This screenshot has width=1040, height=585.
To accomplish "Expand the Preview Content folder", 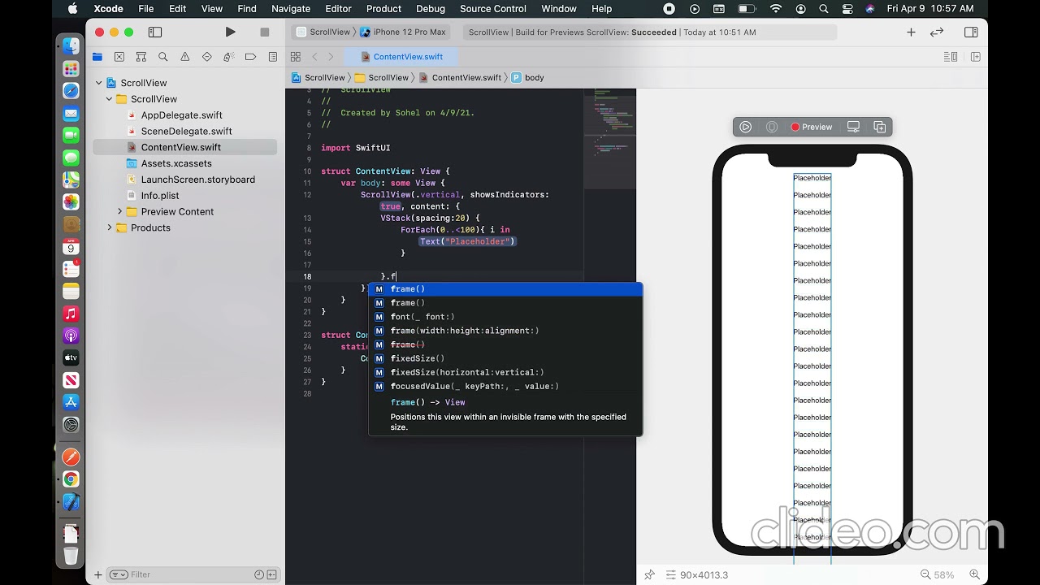I will (x=120, y=212).
